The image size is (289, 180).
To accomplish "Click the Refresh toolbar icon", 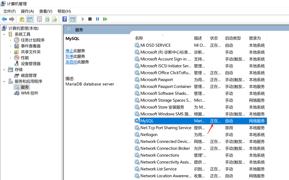I will pos(47,19).
